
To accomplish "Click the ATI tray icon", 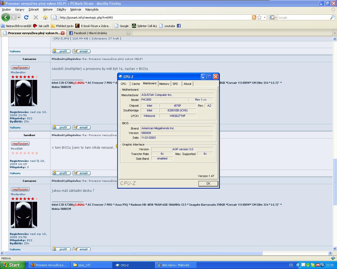I will click(318, 265).
